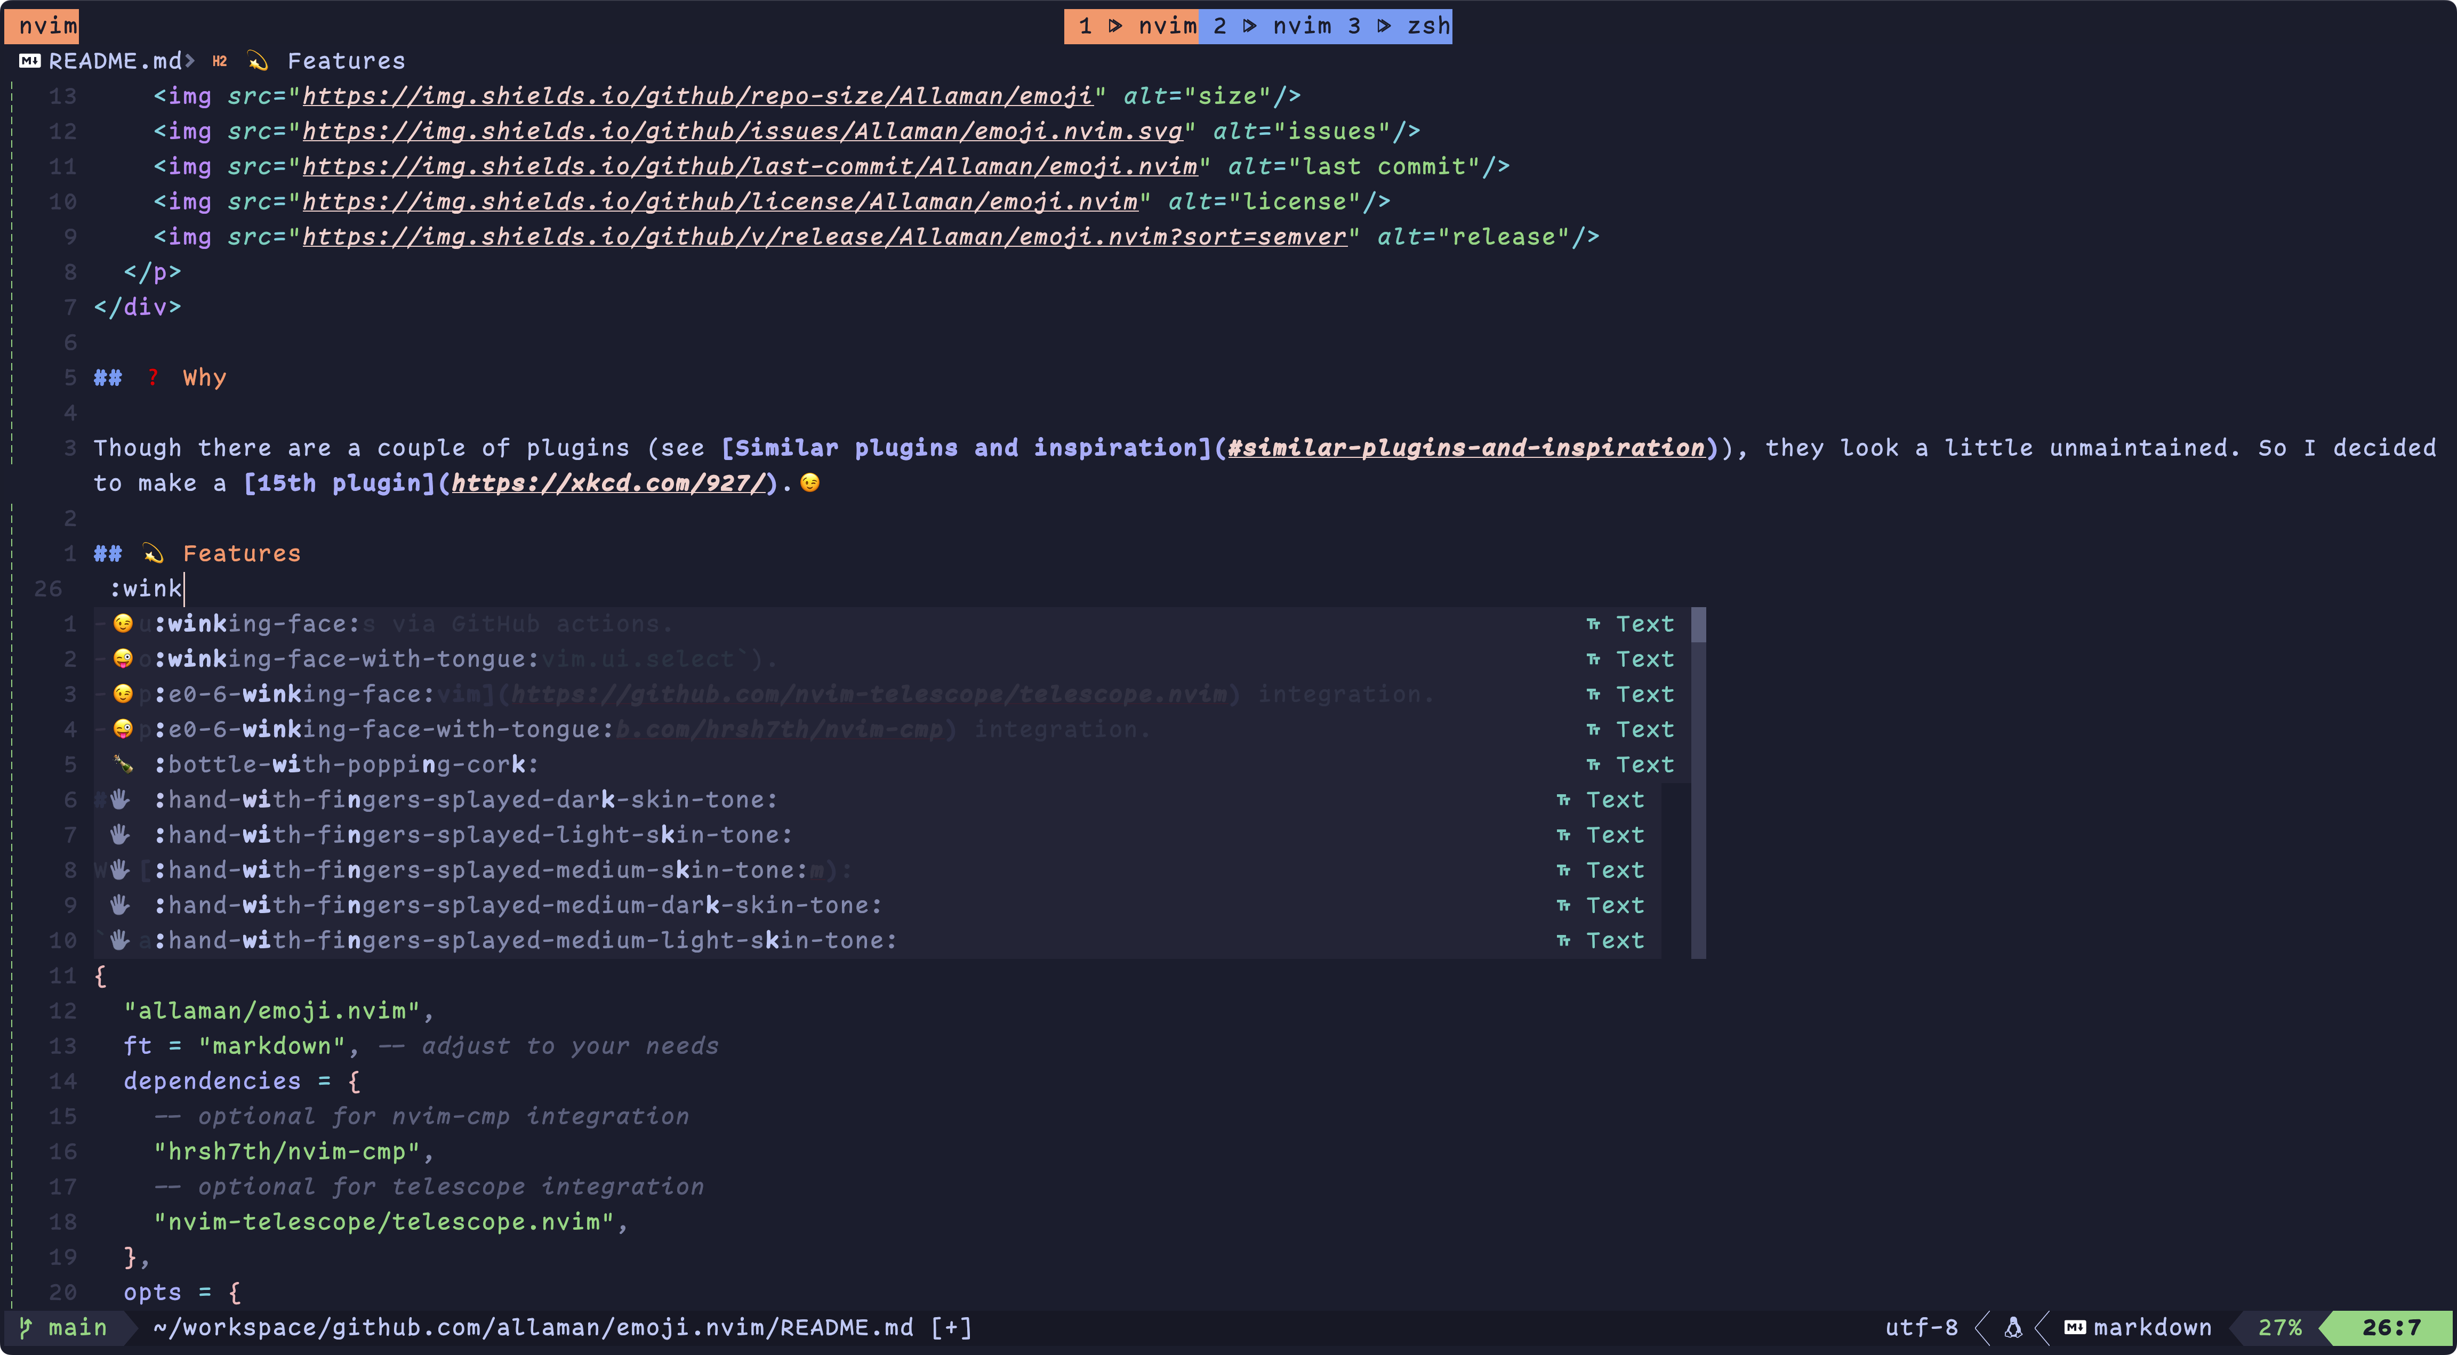Click the winking-face-with-tongue emoji icon
The width and height of the screenshot is (2457, 1355).
(123, 659)
